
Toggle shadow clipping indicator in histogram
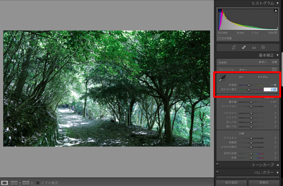[x=220, y=11]
